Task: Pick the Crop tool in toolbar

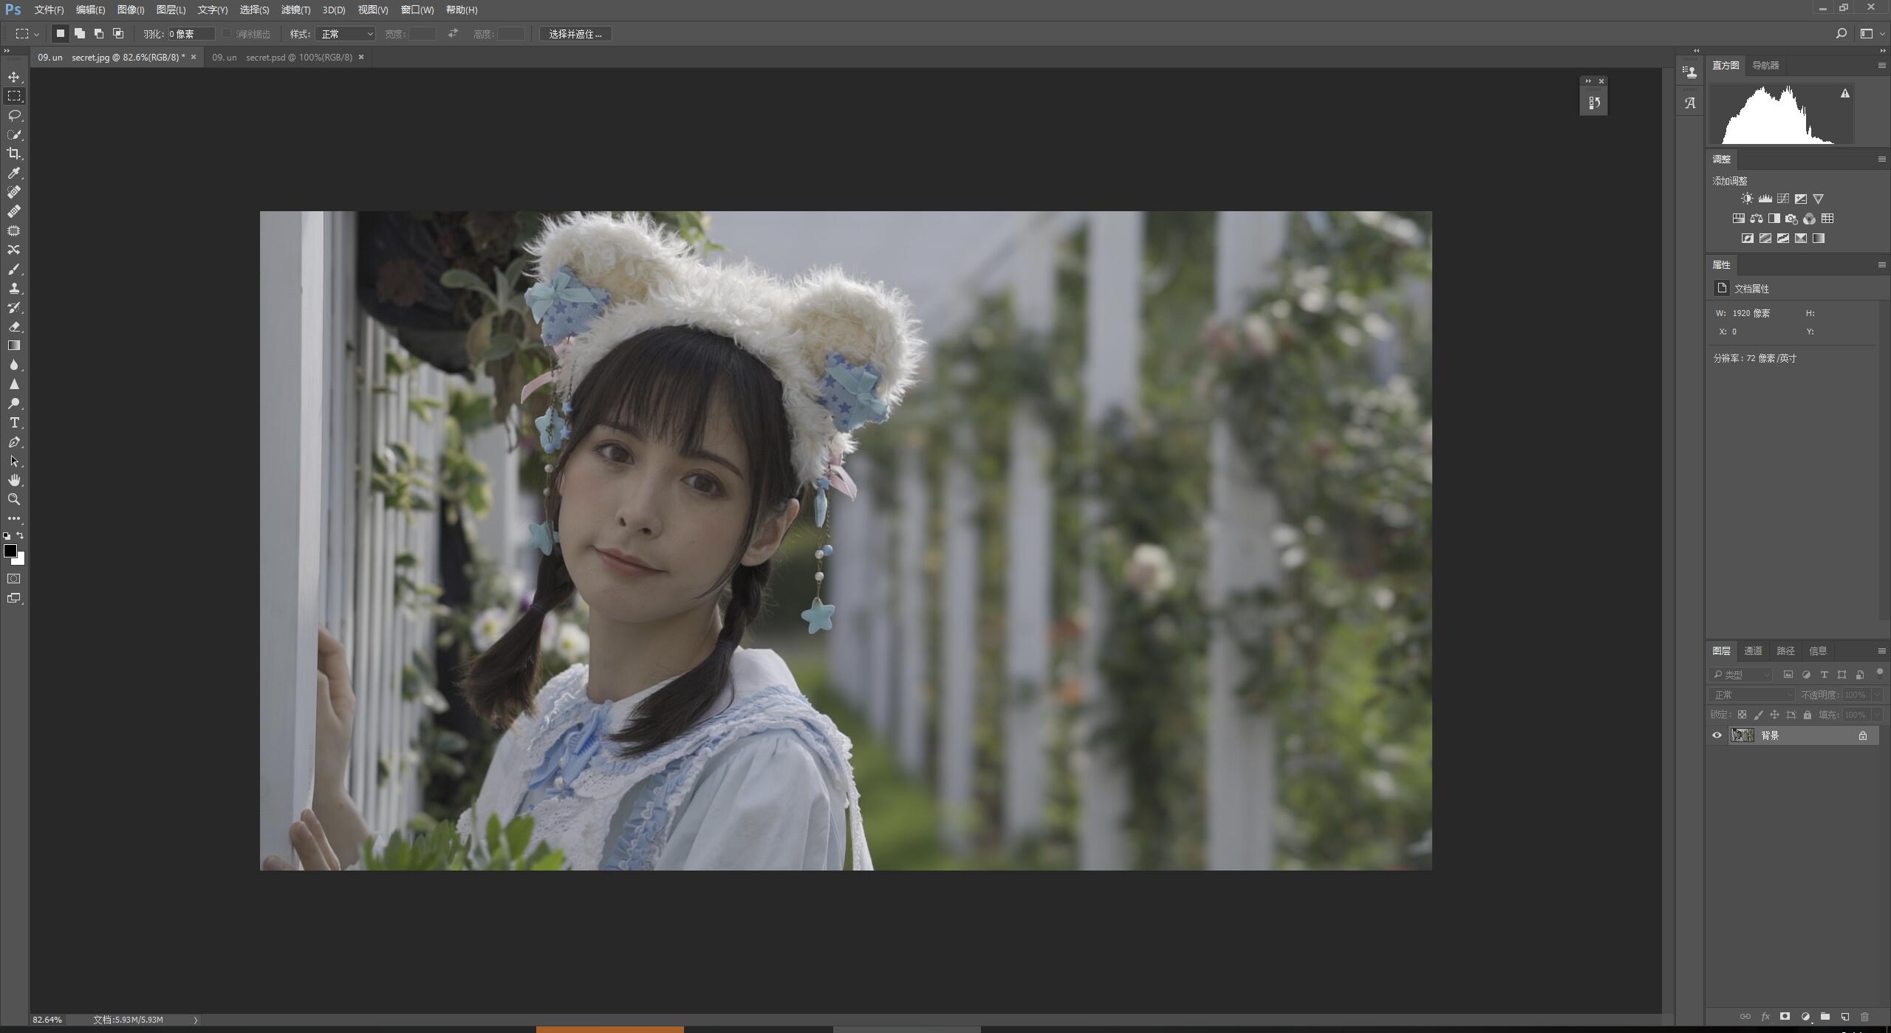Action: click(14, 154)
